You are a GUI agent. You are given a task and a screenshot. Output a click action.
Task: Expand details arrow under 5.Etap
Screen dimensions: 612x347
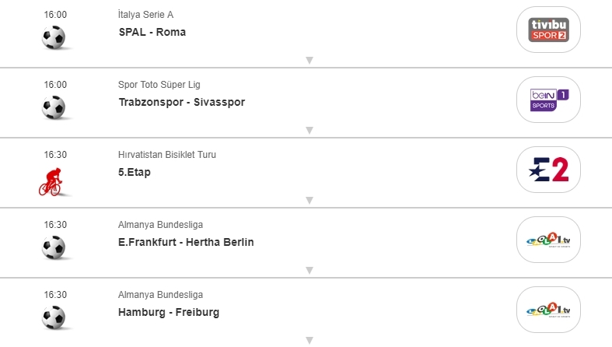(309, 201)
